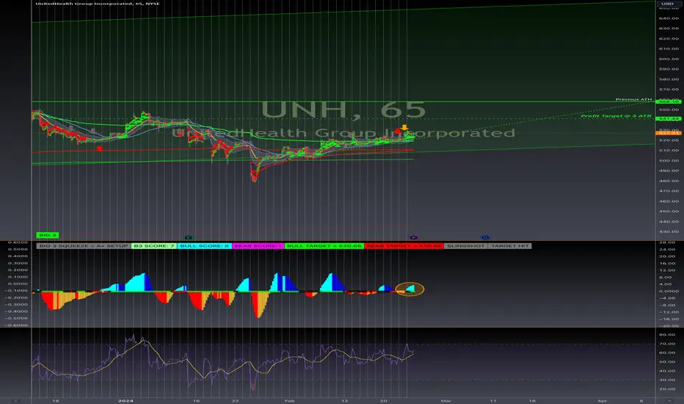Click the USD currency button
684x404 pixels.
click(667, 4)
